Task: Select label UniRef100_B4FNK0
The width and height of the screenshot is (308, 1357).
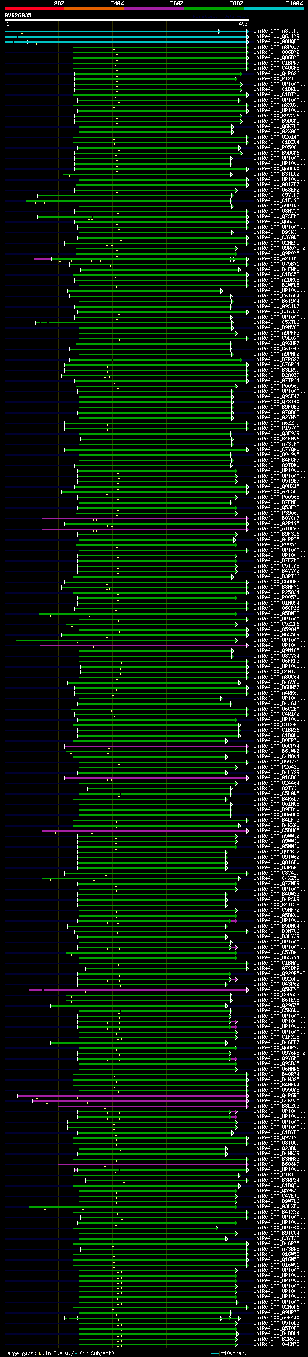Action: (x=276, y=269)
